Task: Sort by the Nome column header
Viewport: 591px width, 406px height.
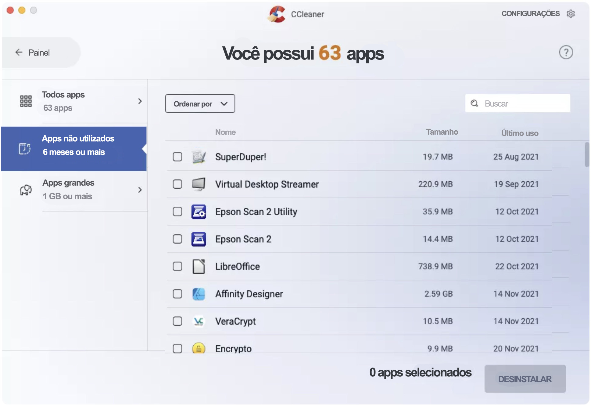Action: 225,132
